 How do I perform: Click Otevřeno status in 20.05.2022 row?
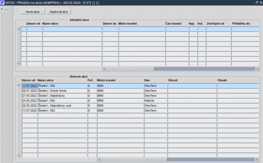pos(155,105)
